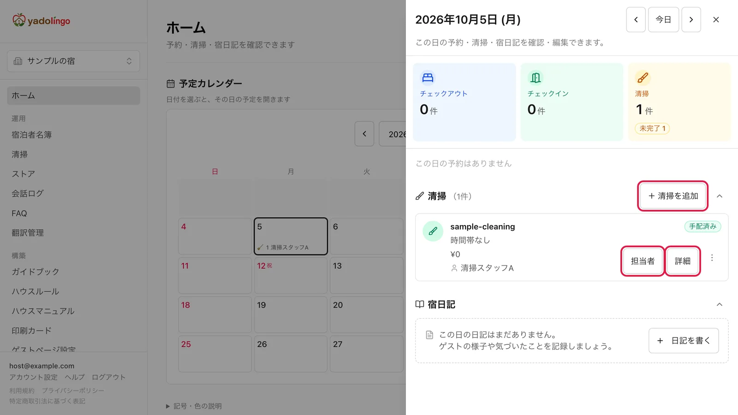The height and width of the screenshot is (415, 738).
Task: Click the green brush avatar of sample-cleaning
Action: [433, 231]
